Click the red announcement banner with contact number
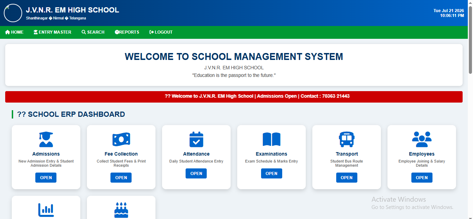This screenshot has height=219, width=473. (x=234, y=97)
